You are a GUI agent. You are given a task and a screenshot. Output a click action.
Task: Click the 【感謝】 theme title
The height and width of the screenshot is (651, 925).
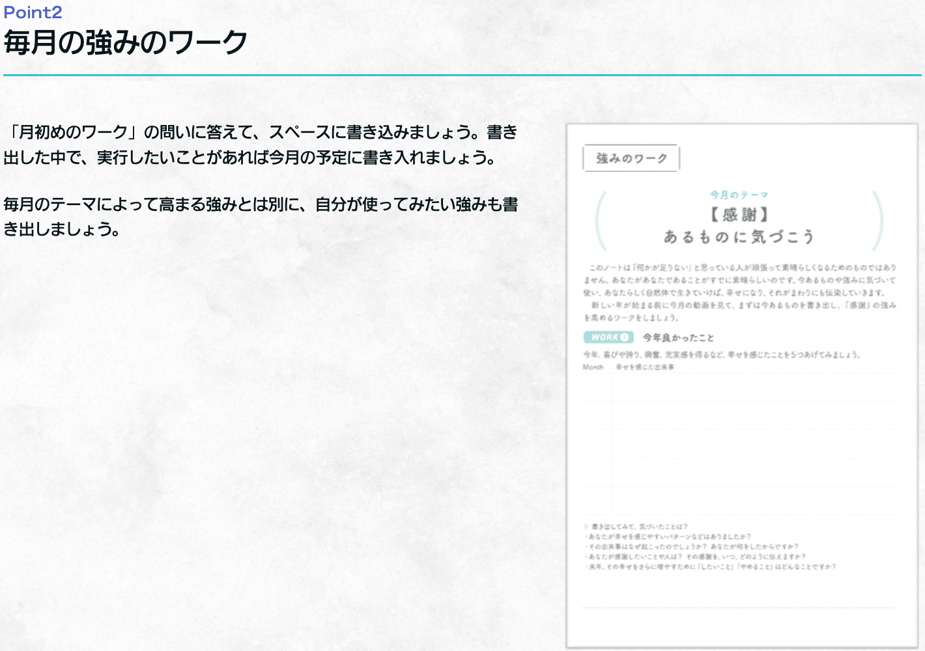(x=739, y=214)
